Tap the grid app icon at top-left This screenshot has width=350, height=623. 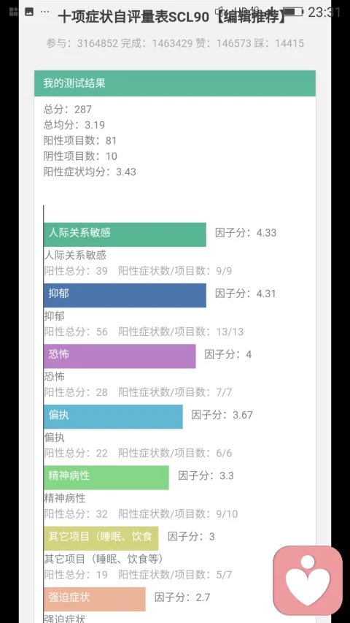click(x=14, y=12)
